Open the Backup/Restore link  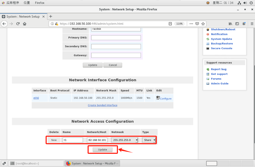pyautogui.click(x=222, y=43)
